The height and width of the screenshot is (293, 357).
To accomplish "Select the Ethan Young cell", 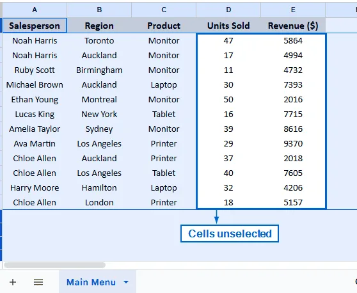I will point(35,100).
